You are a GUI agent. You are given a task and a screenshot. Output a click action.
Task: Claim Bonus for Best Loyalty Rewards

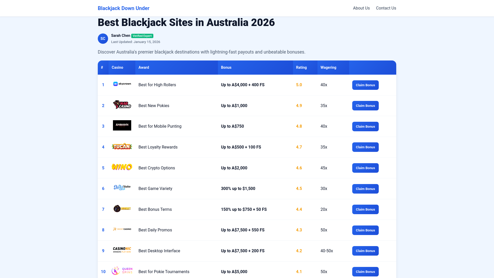365,147
